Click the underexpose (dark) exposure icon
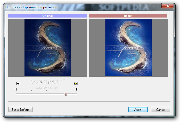Screen dimensions: 181x123 (x=18, y=83)
